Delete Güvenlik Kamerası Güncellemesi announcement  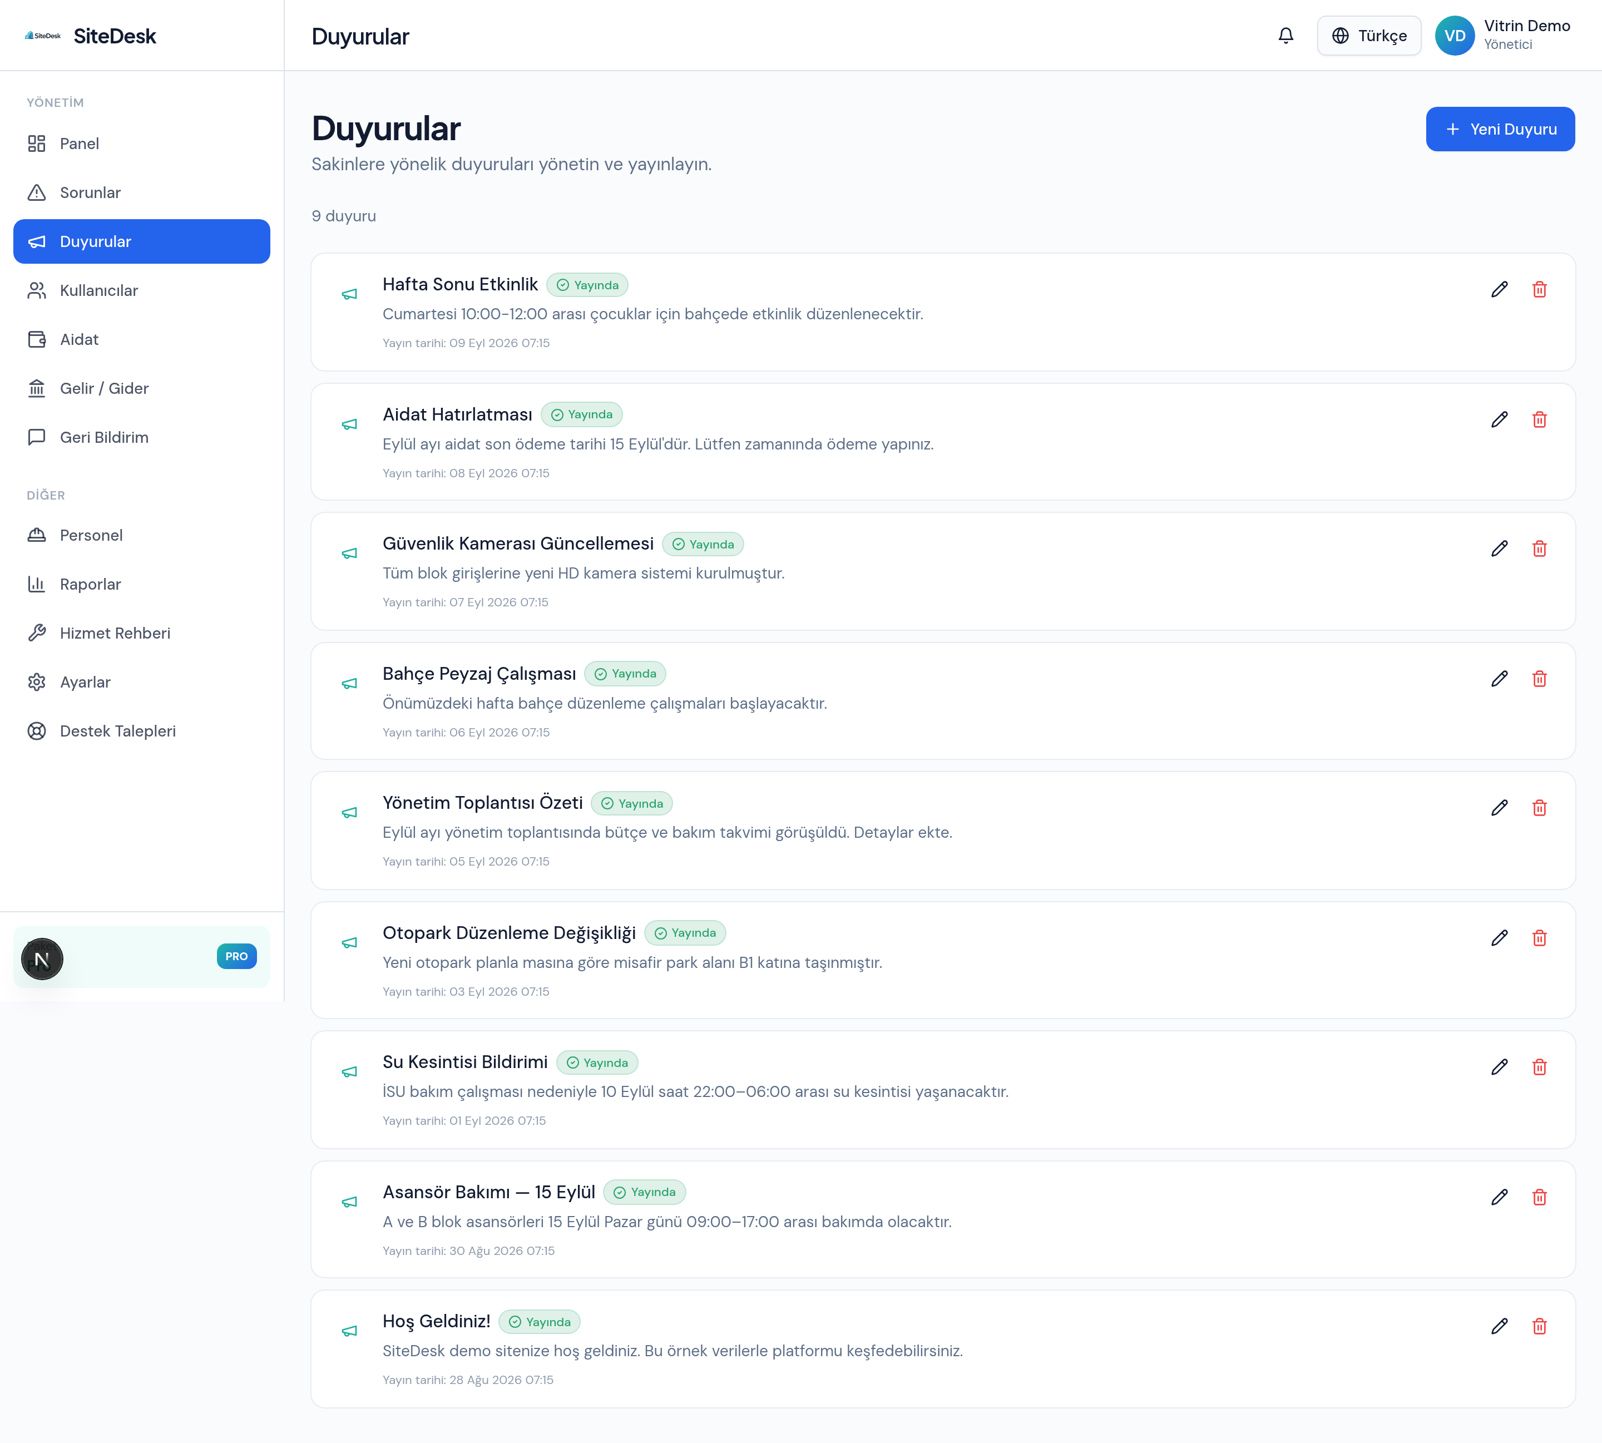tap(1539, 548)
